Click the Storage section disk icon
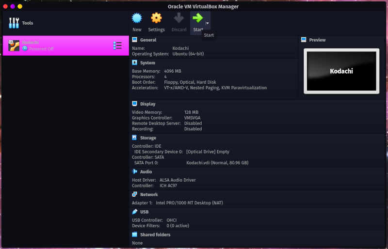 click(135, 138)
